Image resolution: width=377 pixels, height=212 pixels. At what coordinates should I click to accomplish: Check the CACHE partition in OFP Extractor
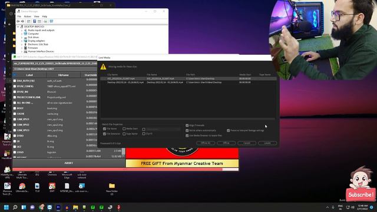coord(15,114)
